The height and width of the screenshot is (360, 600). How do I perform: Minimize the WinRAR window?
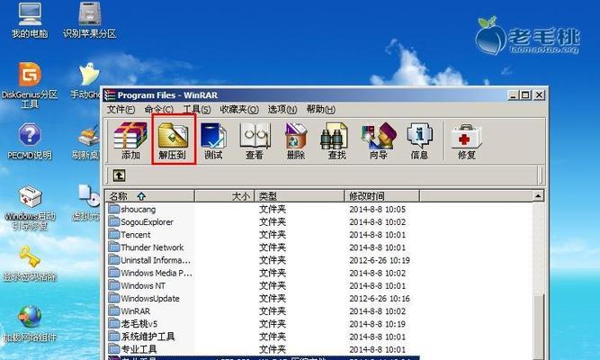point(513,95)
